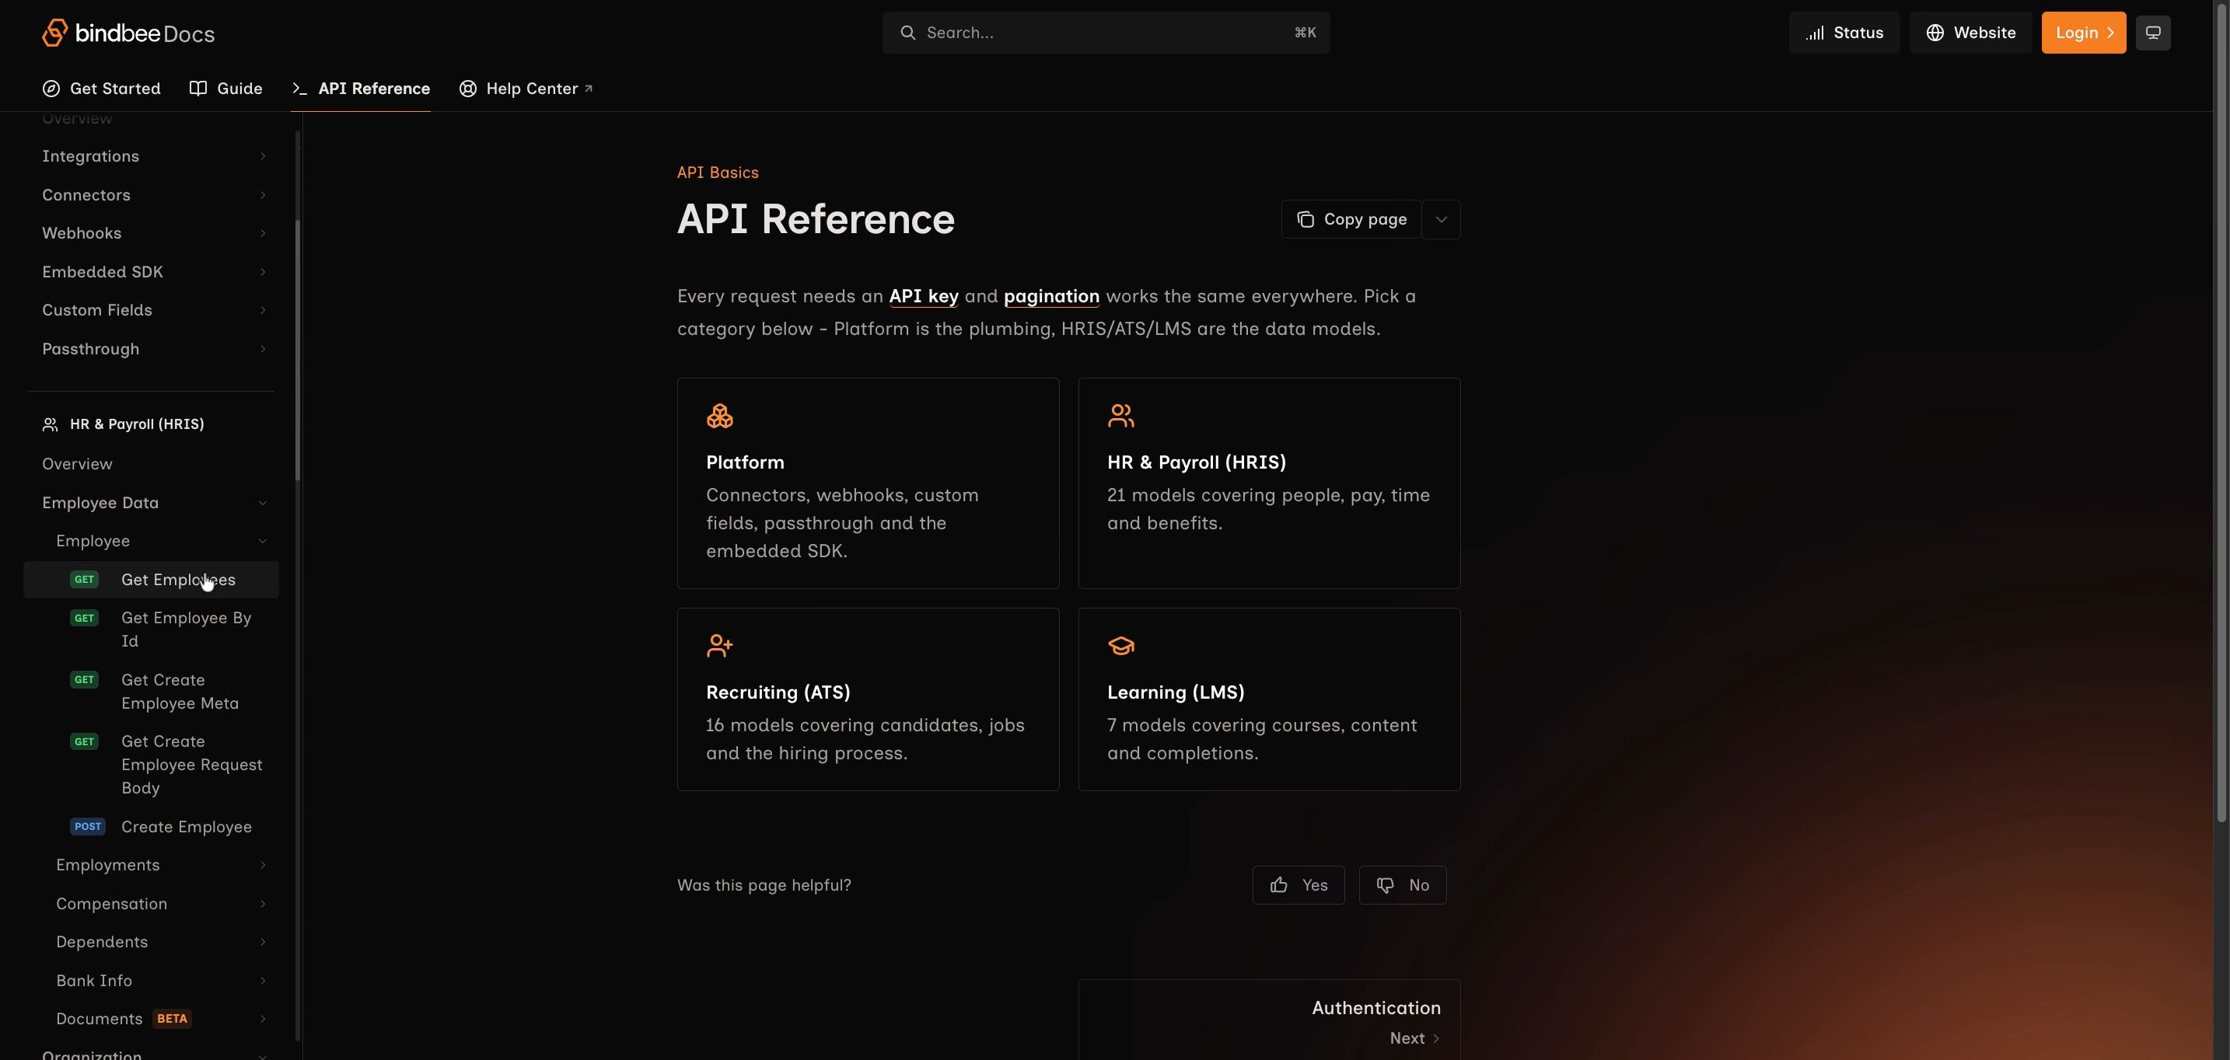Click the Website globe icon

pyautogui.click(x=1935, y=33)
